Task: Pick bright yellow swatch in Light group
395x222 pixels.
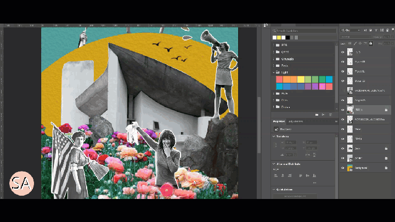Action: coord(301,79)
